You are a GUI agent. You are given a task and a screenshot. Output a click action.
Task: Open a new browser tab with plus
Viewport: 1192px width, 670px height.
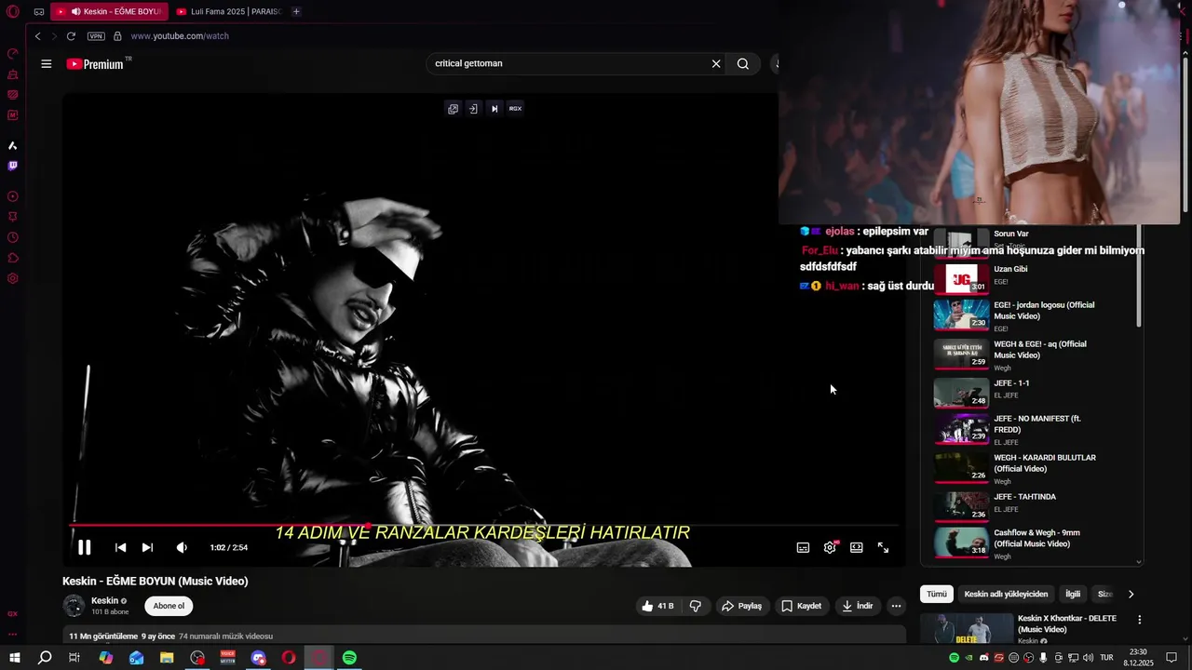tap(296, 11)
